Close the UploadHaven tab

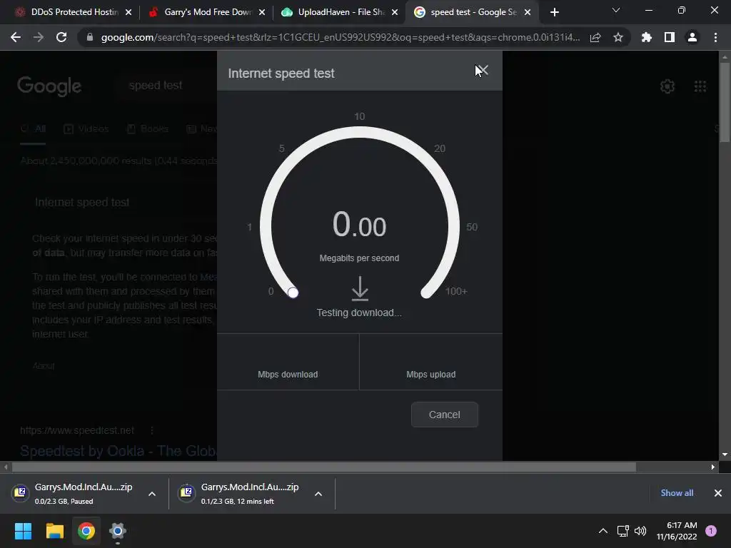click(395, 12)
